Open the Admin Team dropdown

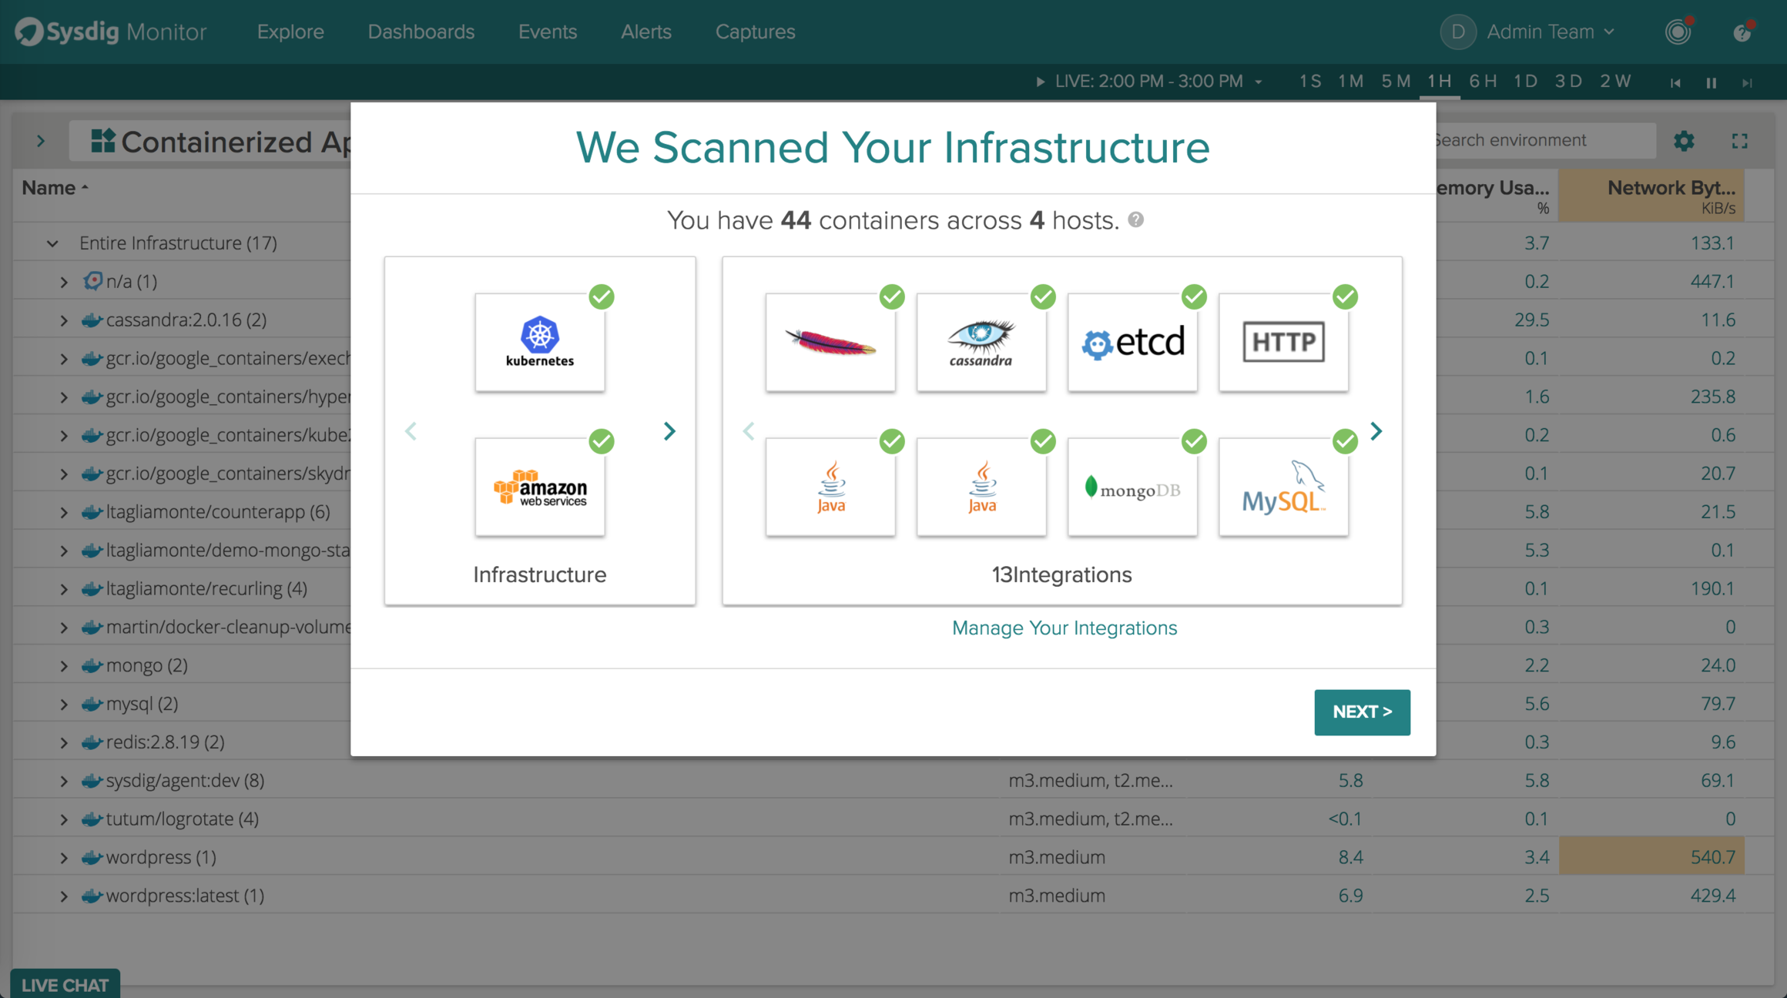point(1551,32)
